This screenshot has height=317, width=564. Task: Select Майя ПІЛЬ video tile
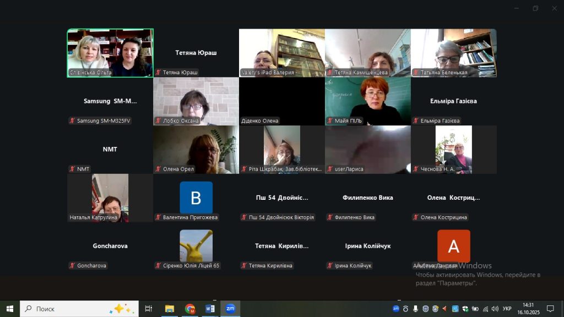tap(368, 101)
